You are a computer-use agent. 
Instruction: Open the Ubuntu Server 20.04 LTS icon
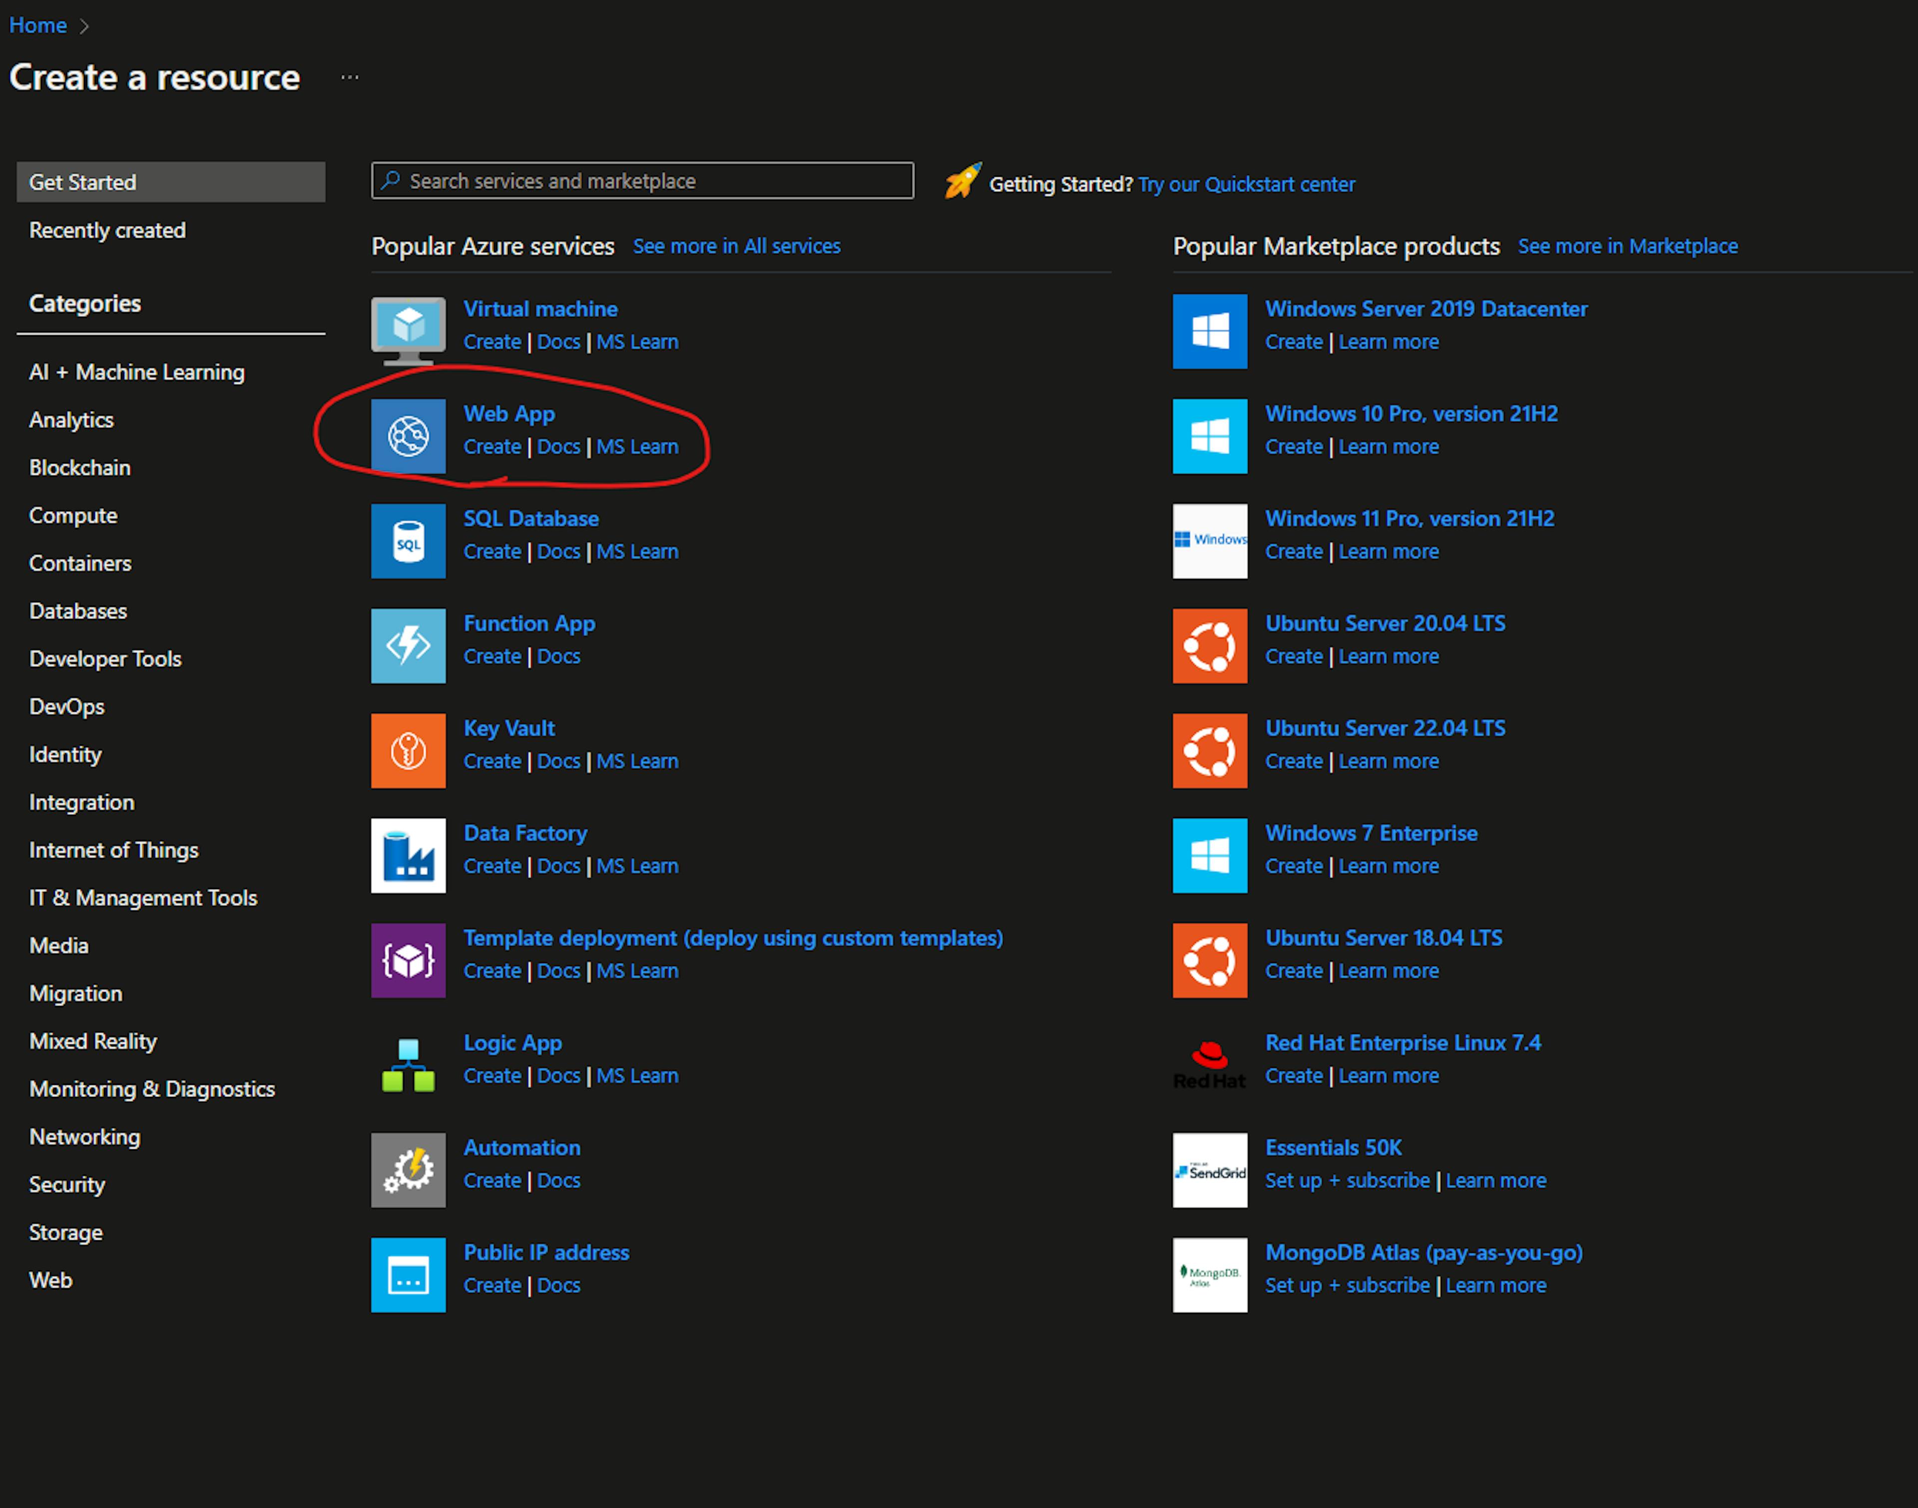[1209, 645]
